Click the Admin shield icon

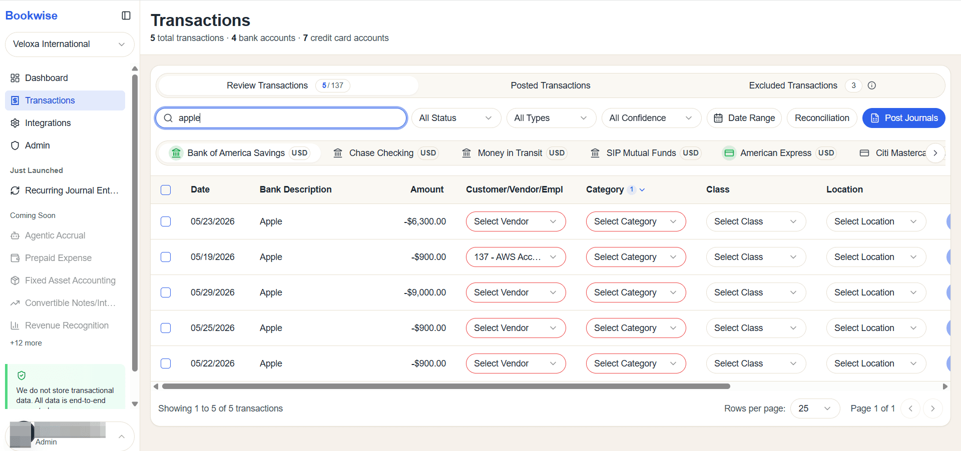(x=15, y=145)
